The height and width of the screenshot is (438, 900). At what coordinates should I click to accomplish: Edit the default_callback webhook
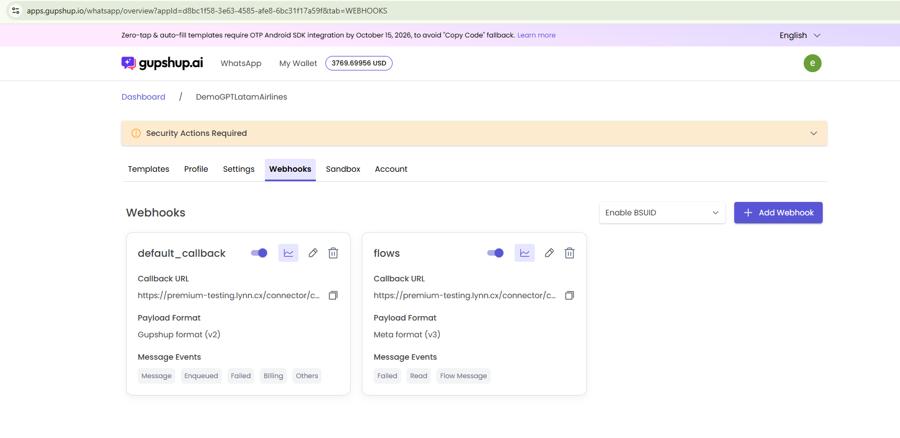pyautogui.click(x=313, y=253)
